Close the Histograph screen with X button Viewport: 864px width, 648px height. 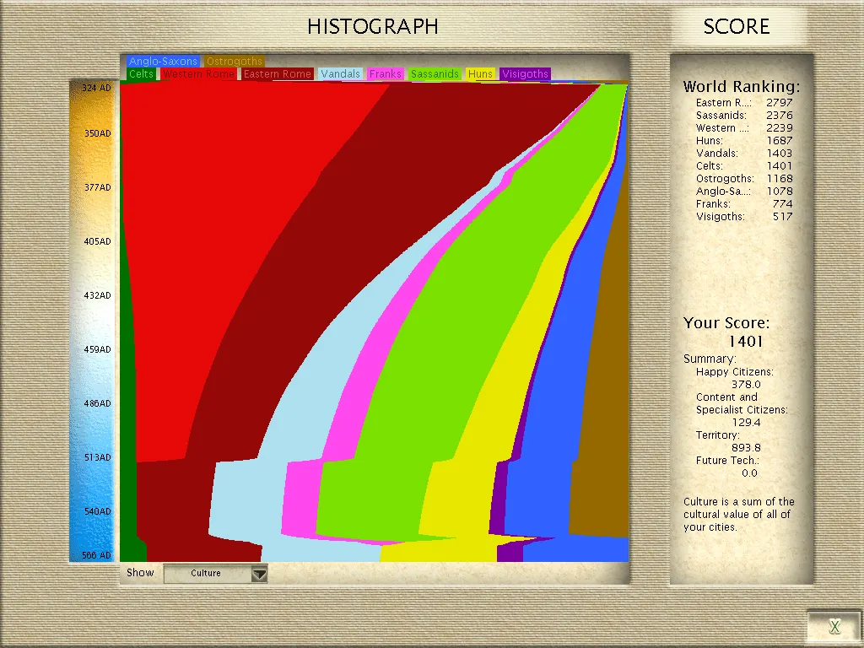(834, 626)
